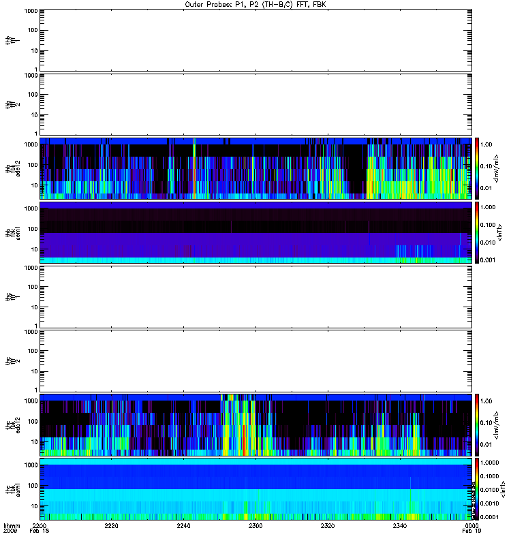Click the '1.0000' value on thc scm1 colorbar
This screenshot has height=545, width=511.
(489, 463)
